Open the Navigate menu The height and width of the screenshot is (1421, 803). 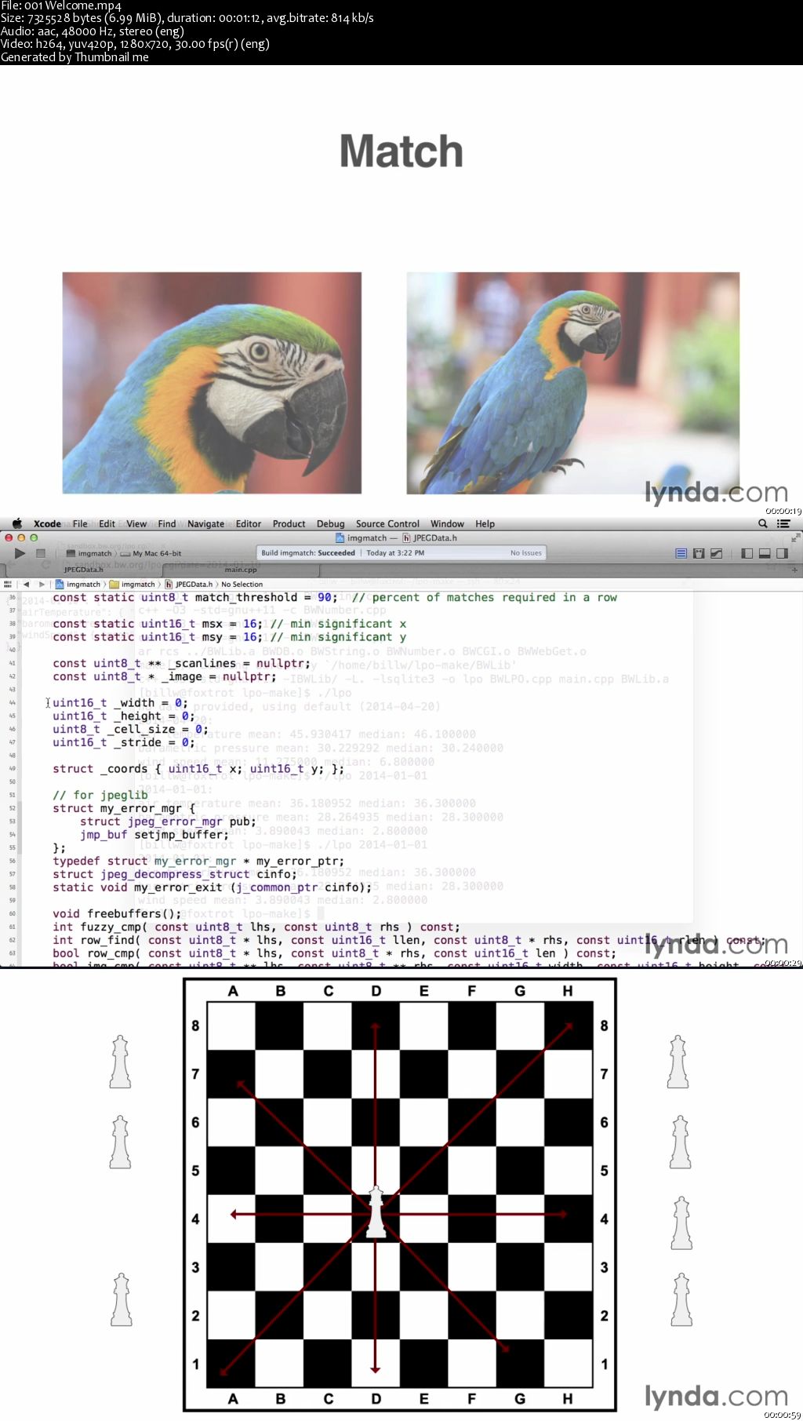coord(205,523)
